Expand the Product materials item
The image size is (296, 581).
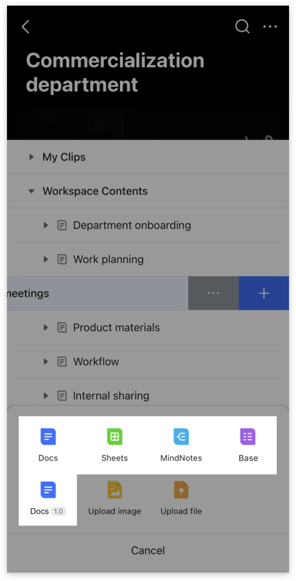(x=46, y=328)
